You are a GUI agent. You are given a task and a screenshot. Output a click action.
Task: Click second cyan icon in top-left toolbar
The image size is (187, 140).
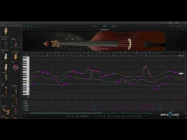[x=28, y=26]
